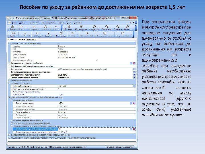205x154 pixels.
Task: Click the Загрузка XML toolbar icon
Action: click(x=87, y=34)
